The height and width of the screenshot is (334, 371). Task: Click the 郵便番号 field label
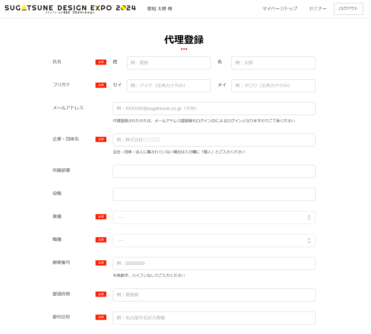61,263
